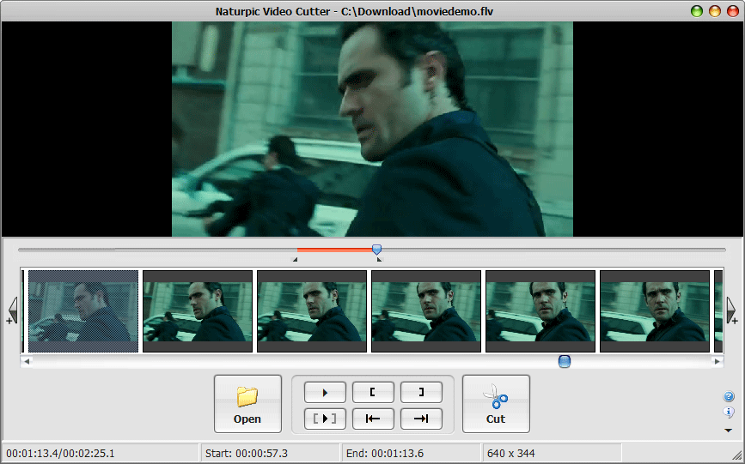The width and height of the screenshot is (745, 464).
Task: Click the orange window control button
Action: [715, 11]
